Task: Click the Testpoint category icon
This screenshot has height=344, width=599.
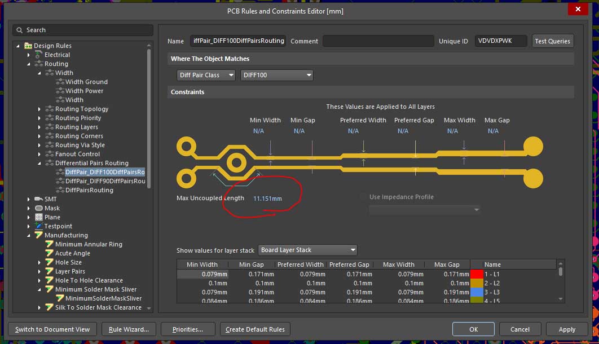Action: click(x=38, y=226)
